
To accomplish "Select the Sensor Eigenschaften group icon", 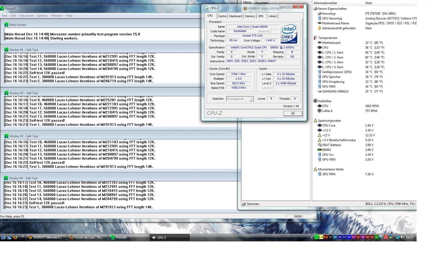I will 316,9.
